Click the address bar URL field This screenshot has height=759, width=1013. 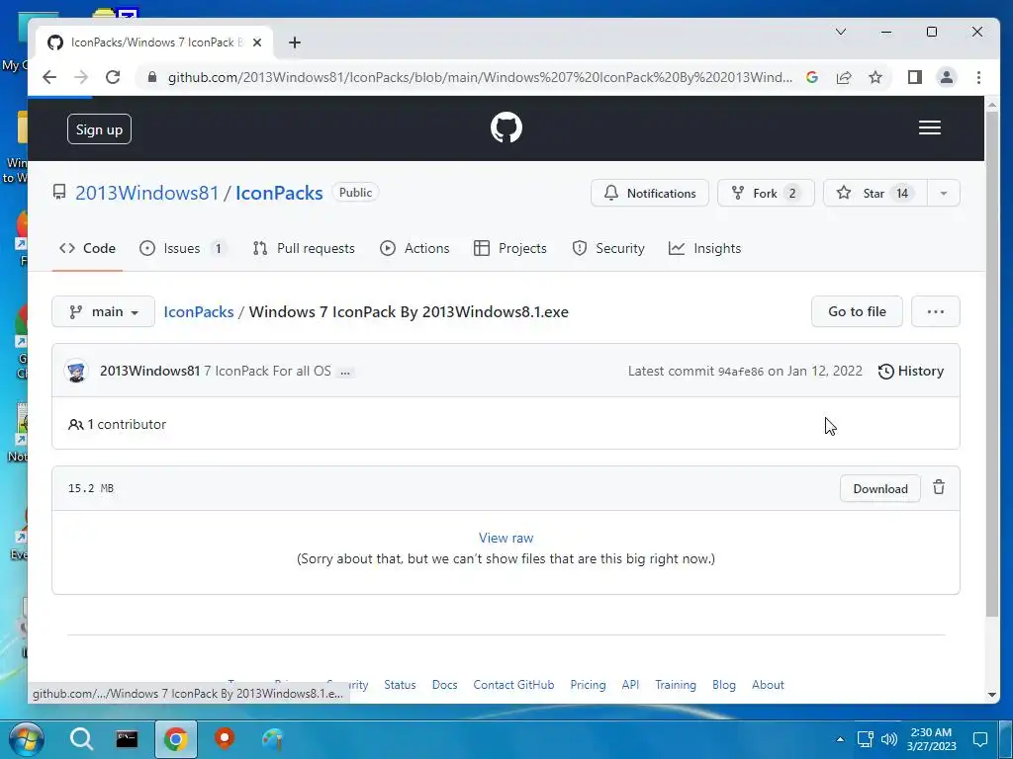(x=480, y=77)
